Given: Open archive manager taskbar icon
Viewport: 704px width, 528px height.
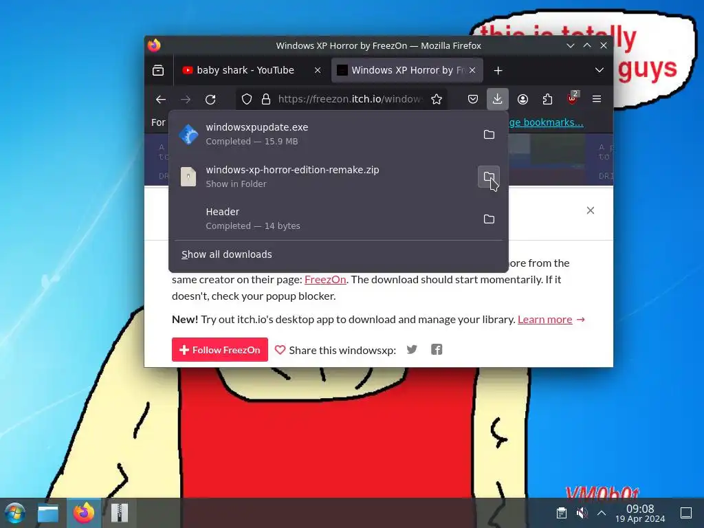Looking at the screenshot, I should point(120,513).
